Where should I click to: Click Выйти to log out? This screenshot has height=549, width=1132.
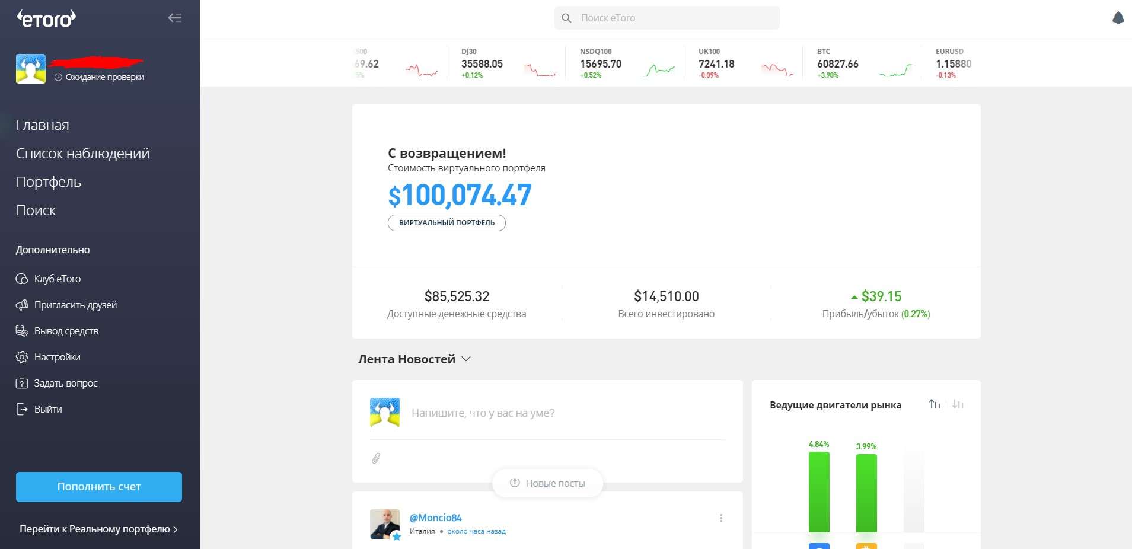pos(48,409)
